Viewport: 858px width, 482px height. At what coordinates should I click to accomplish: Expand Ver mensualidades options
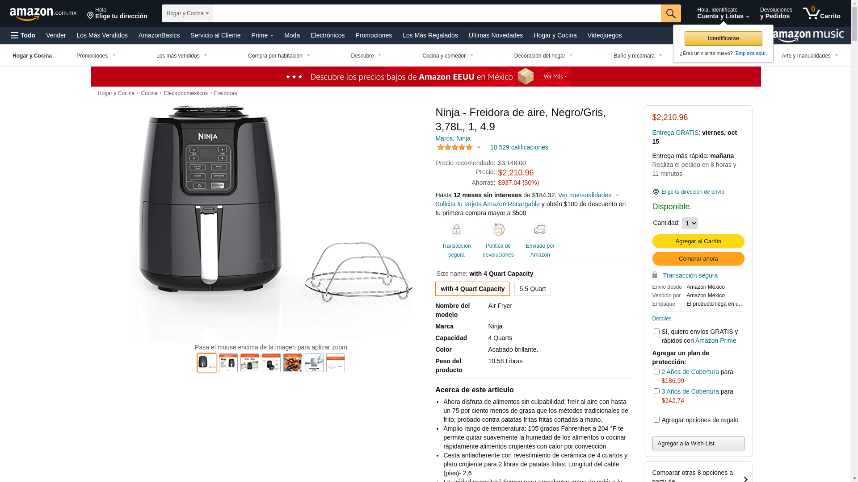click(x=589, y=195)
